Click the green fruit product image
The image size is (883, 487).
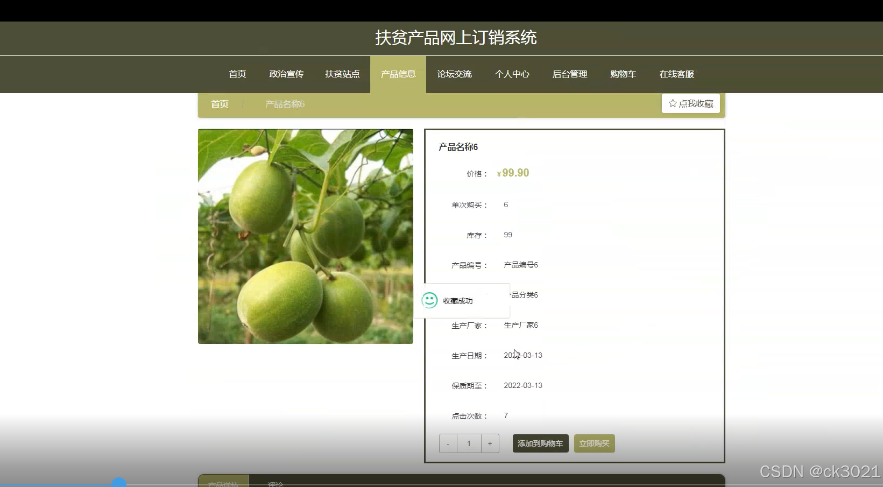click(306, 236)
